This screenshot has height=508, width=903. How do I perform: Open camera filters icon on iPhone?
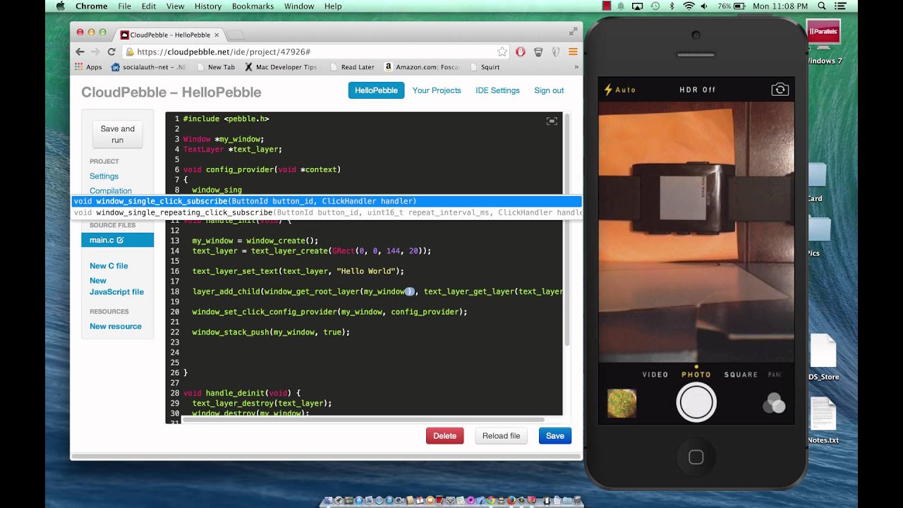pos(773,403)
